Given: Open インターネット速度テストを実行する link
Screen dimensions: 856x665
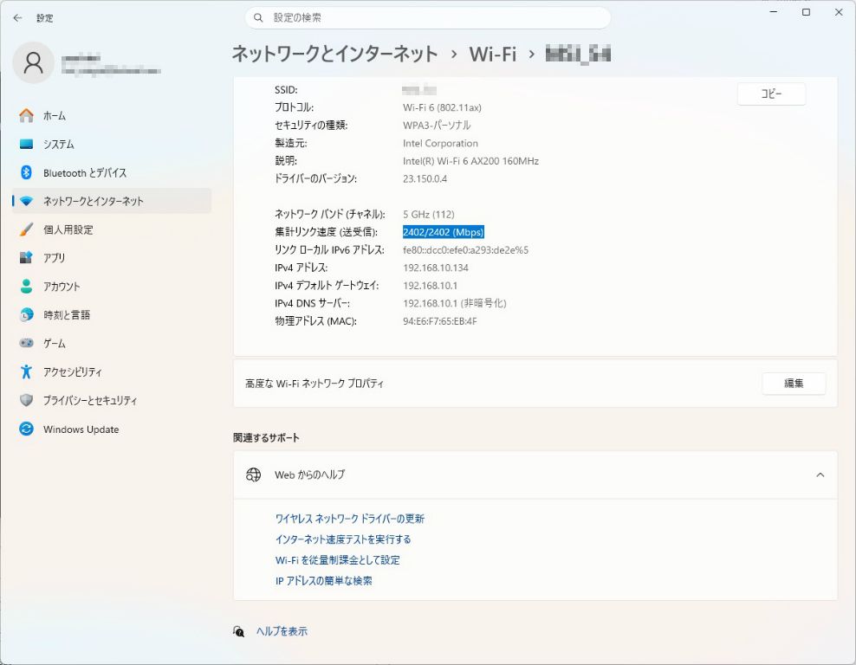Looking at the screenshot, I should [x=343, y=539].
